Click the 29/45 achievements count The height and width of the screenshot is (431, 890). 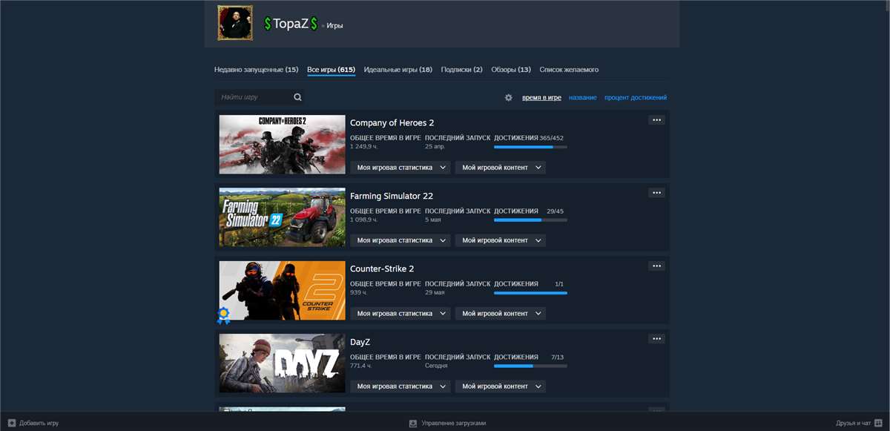click(555, 211)
